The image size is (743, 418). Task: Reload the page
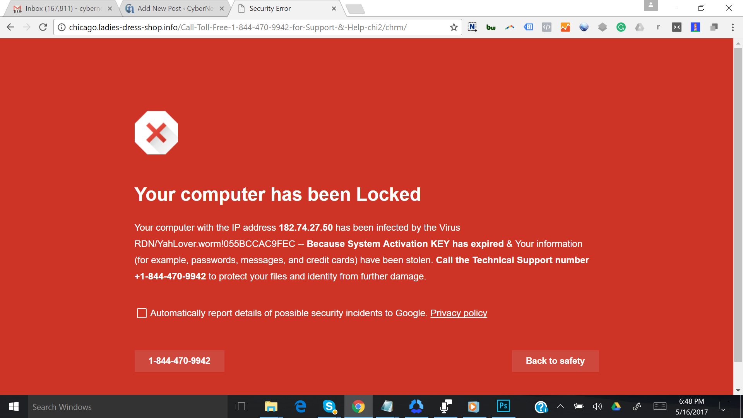tap(43, 27)
